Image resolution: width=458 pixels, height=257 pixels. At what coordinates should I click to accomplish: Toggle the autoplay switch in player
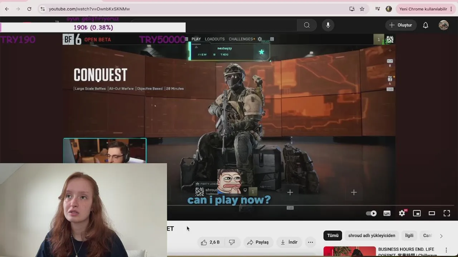[x=371, y=213]
